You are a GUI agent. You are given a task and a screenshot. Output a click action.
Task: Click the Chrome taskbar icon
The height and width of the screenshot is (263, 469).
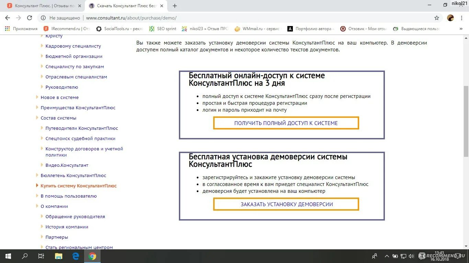click(x=92, y=256)
